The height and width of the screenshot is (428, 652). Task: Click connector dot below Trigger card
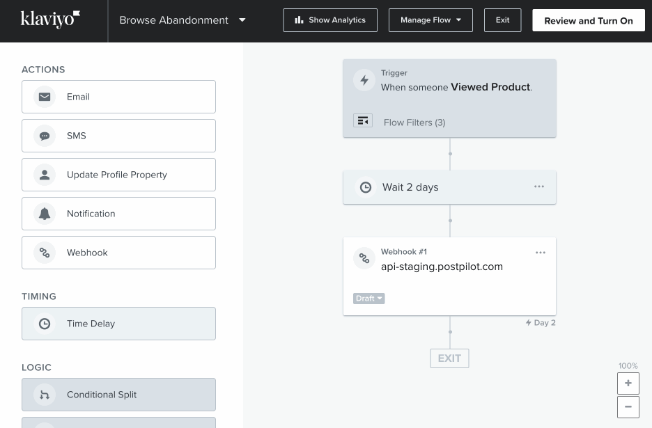tap(450, 154)
